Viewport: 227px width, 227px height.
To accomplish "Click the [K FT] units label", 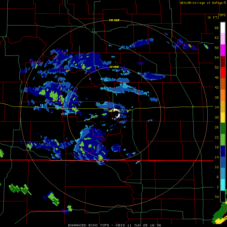I will pos(213,17).
